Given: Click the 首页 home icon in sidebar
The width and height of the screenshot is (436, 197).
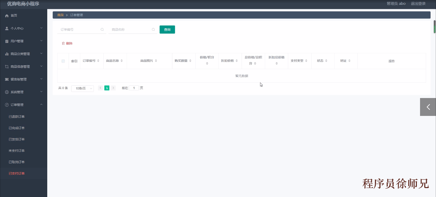Looking at the screenshot, I should [x=7, y=16].
